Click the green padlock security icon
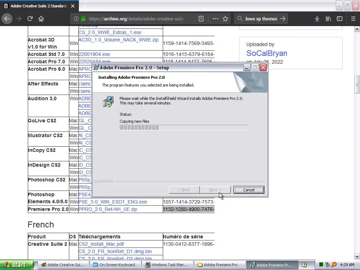The width and height of the screenshot is (360, 270). pos(83,19)
